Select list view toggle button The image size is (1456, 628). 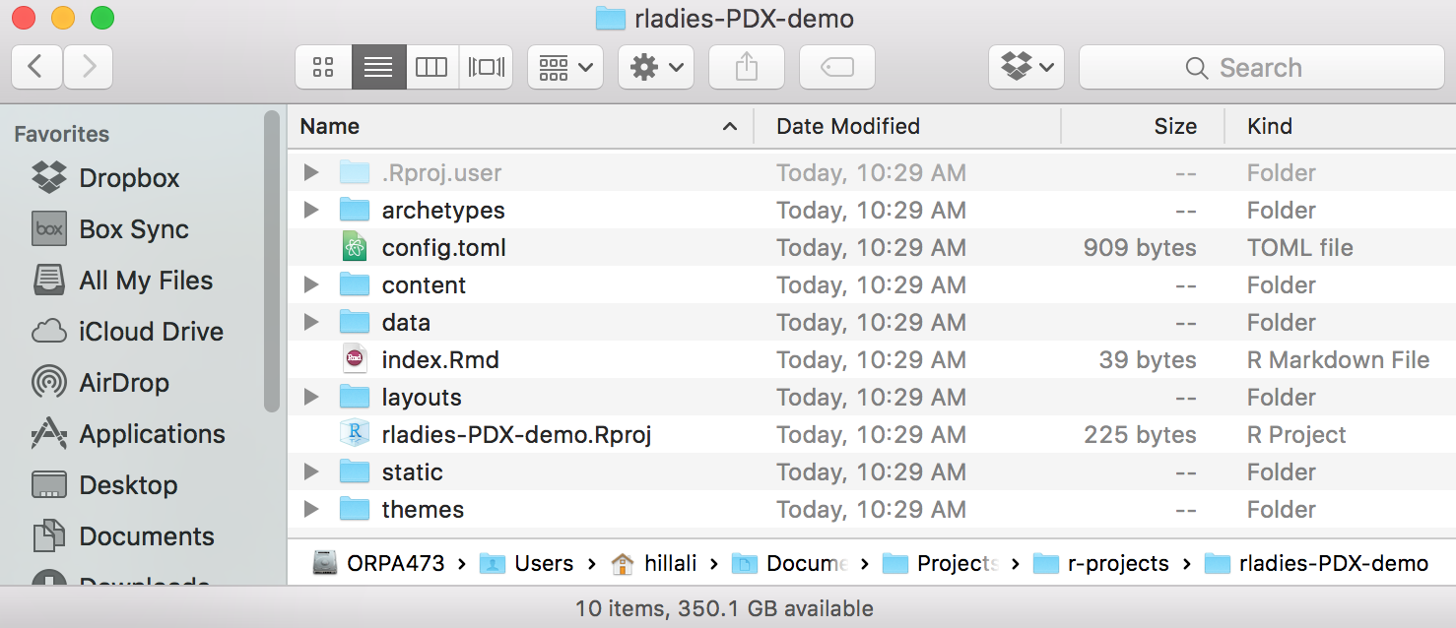click(378, 67)
